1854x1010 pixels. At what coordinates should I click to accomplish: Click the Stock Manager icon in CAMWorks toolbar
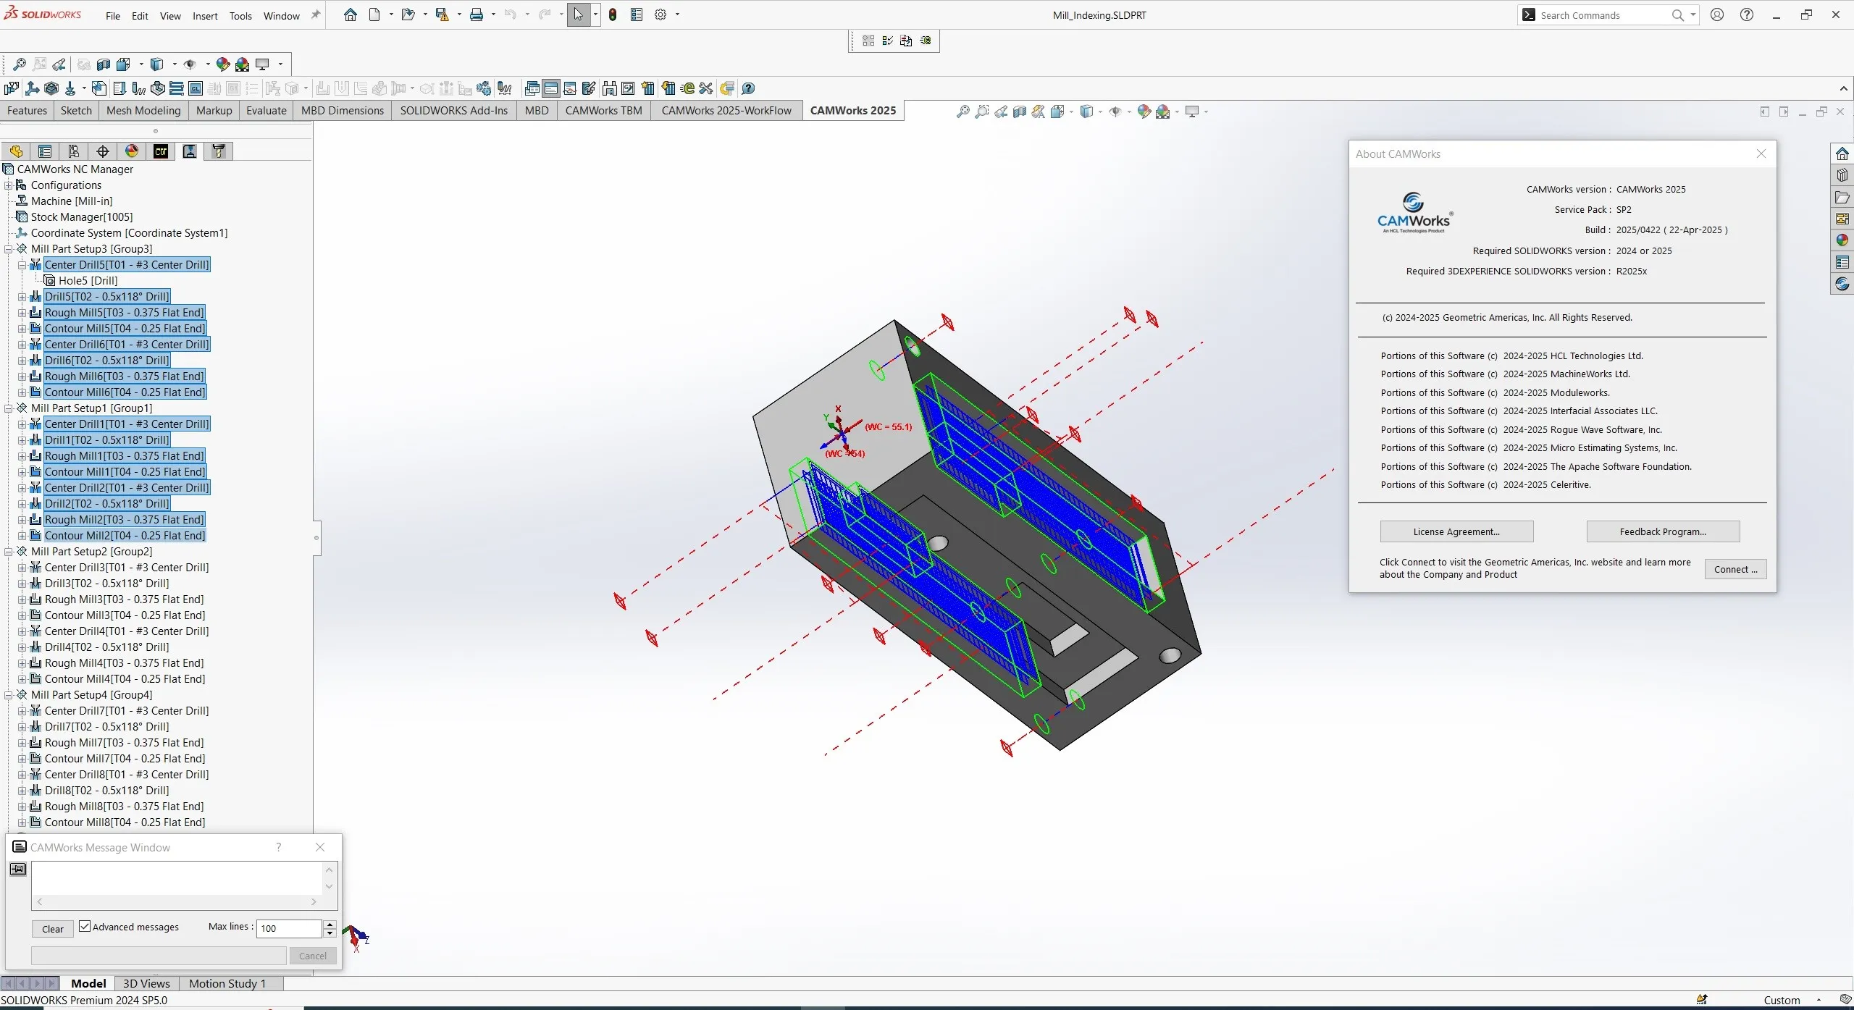(x=51, y=88)
